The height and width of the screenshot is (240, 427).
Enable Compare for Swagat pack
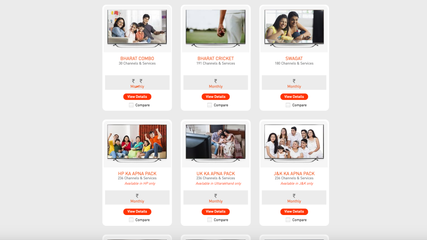(288, 105)
